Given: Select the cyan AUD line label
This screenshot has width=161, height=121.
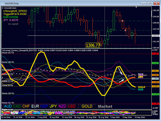Looking at the screenshot, I should tap(141, 89).
